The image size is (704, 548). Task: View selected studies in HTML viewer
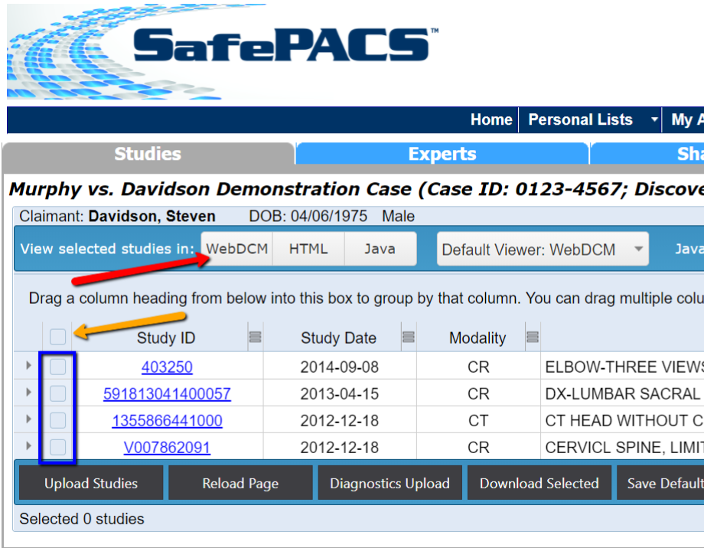[308, 249]
